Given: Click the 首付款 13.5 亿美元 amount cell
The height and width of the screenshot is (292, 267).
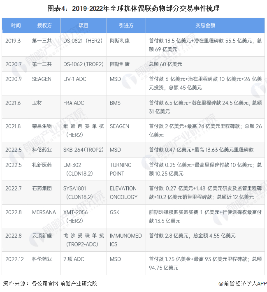Looking at the screenshot, I should click(205, 45).
